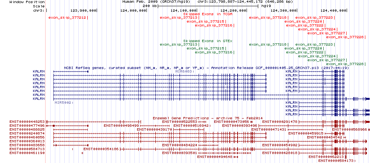Screen dimensions: 370x163
Task: Click transcript ENST00000494648 label
Action: pos(215,157)
